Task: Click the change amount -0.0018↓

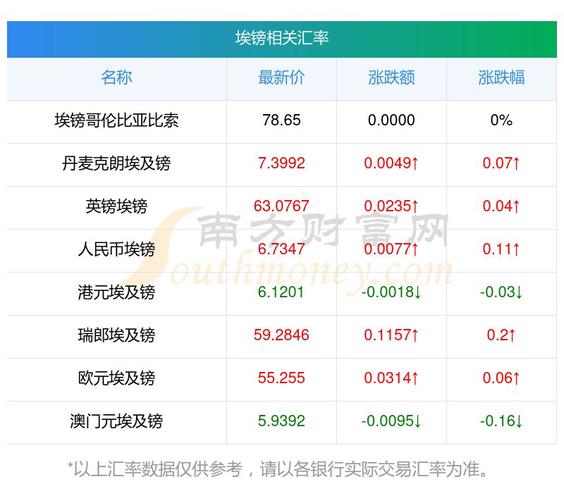Action: [x=391, y=292]
